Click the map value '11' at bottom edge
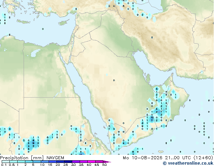This screenshot has width=214, height=166. (x=81, y=154)
